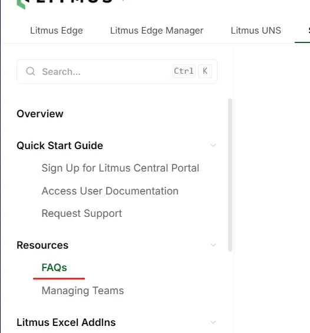This screenshot has height=333, width=310.
Task: Open the Litmus UNS tab
Action: click(256, 31)
